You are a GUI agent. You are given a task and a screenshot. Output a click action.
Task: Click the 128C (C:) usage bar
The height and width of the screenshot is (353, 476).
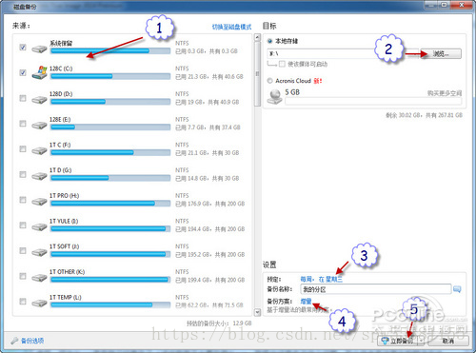[110, 76]
